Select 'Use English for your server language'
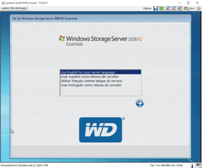The height and width of the screenshot is (168, 202). click(101, 72)
